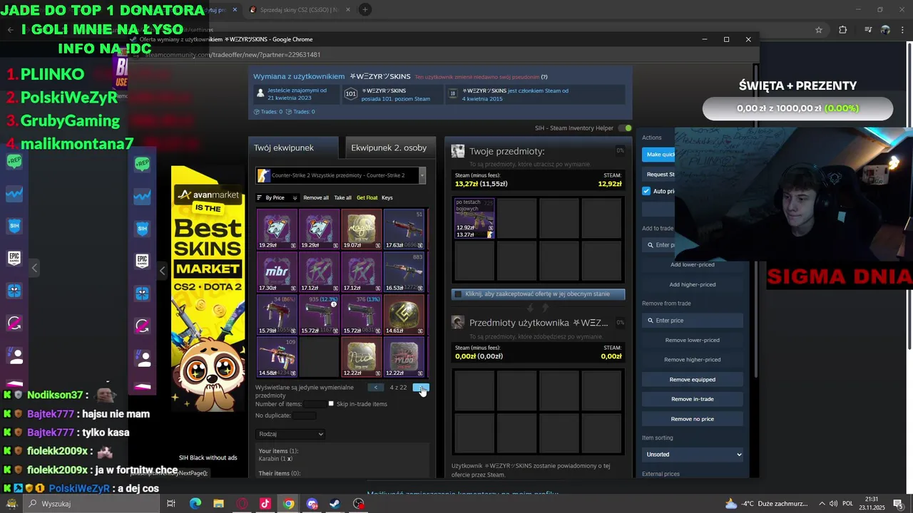This screenshot has height=513, width=913.
Task: Open Google Chrome from the taskbar
Action: (288, 504)
